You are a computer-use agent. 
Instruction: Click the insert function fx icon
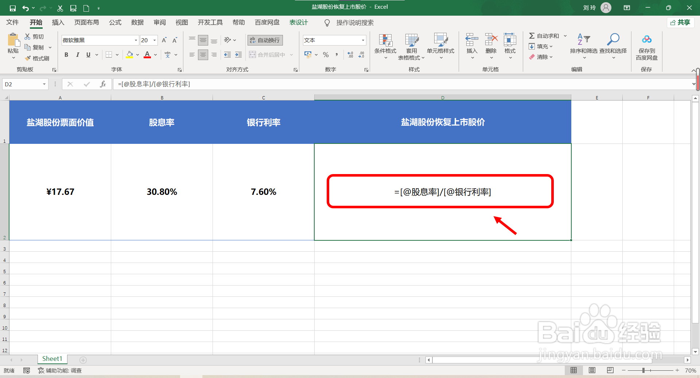click(103, 84)
